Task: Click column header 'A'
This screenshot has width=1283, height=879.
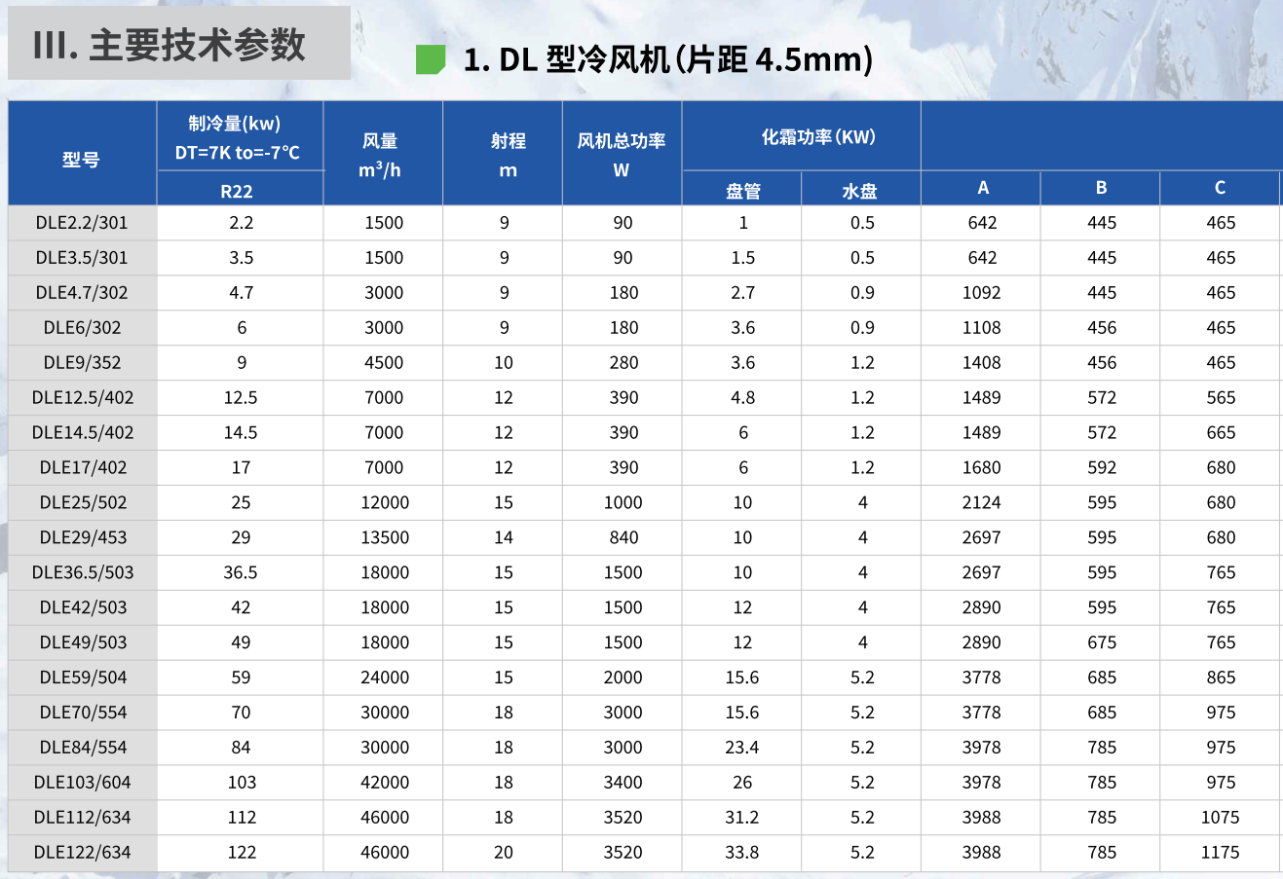Action: 982,188
